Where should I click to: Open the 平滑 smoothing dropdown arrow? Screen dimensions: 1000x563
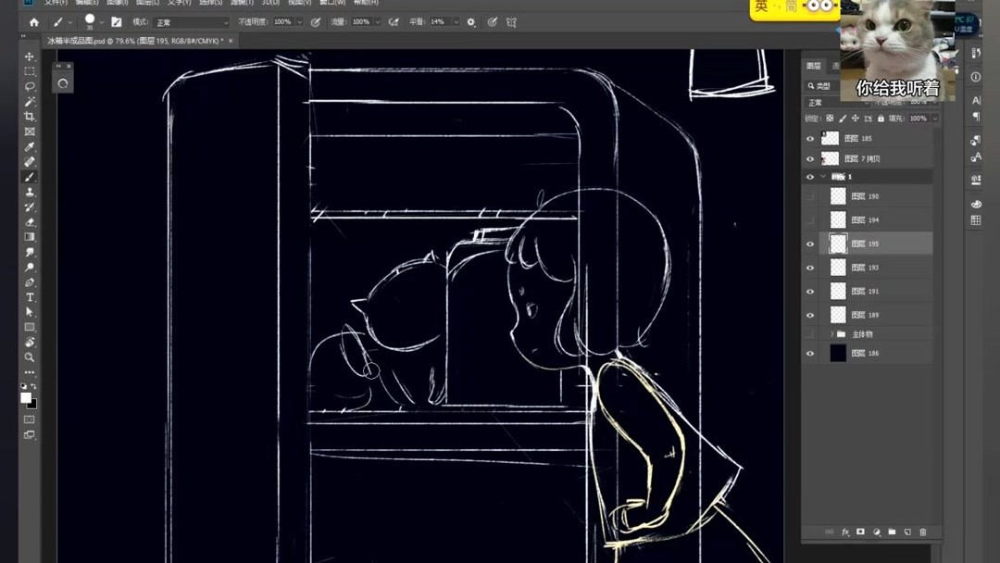click(x=456, y=22)
